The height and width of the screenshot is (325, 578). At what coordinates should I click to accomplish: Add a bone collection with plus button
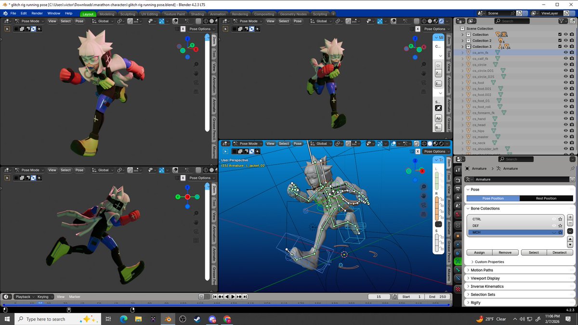pyautogui.click(x=570, y=217)
